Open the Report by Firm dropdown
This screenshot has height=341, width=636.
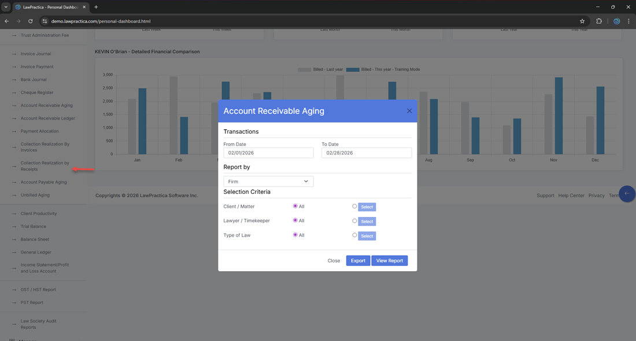(x=268, y=181)
